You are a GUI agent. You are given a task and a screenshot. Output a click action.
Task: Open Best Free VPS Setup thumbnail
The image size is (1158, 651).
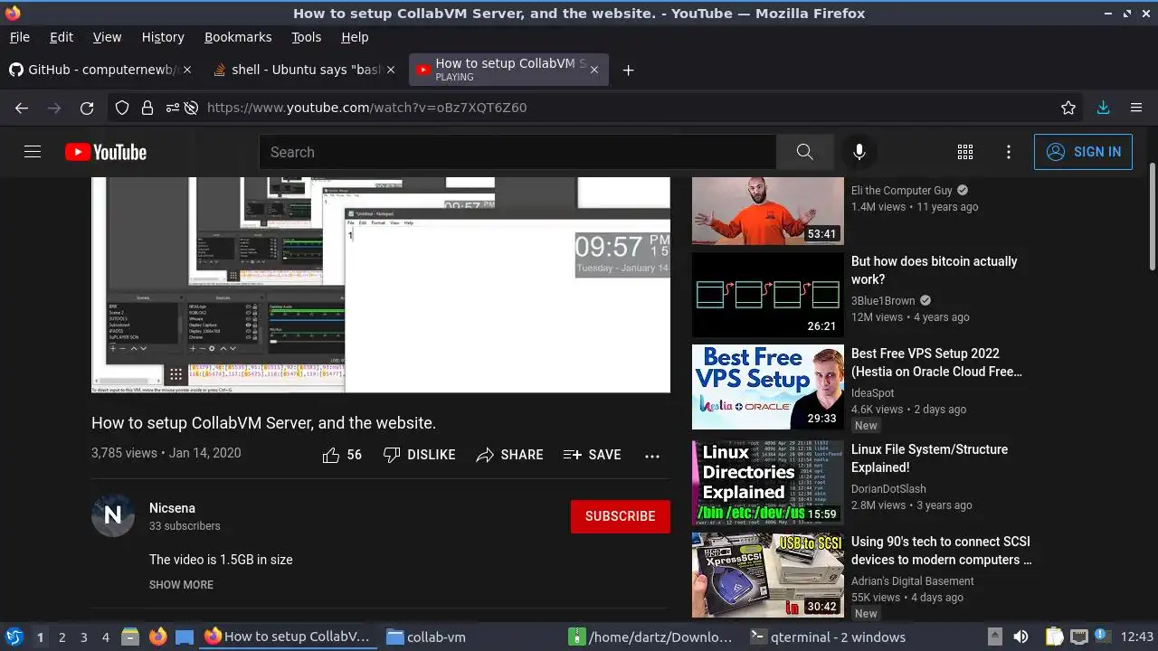click(768, 387)
